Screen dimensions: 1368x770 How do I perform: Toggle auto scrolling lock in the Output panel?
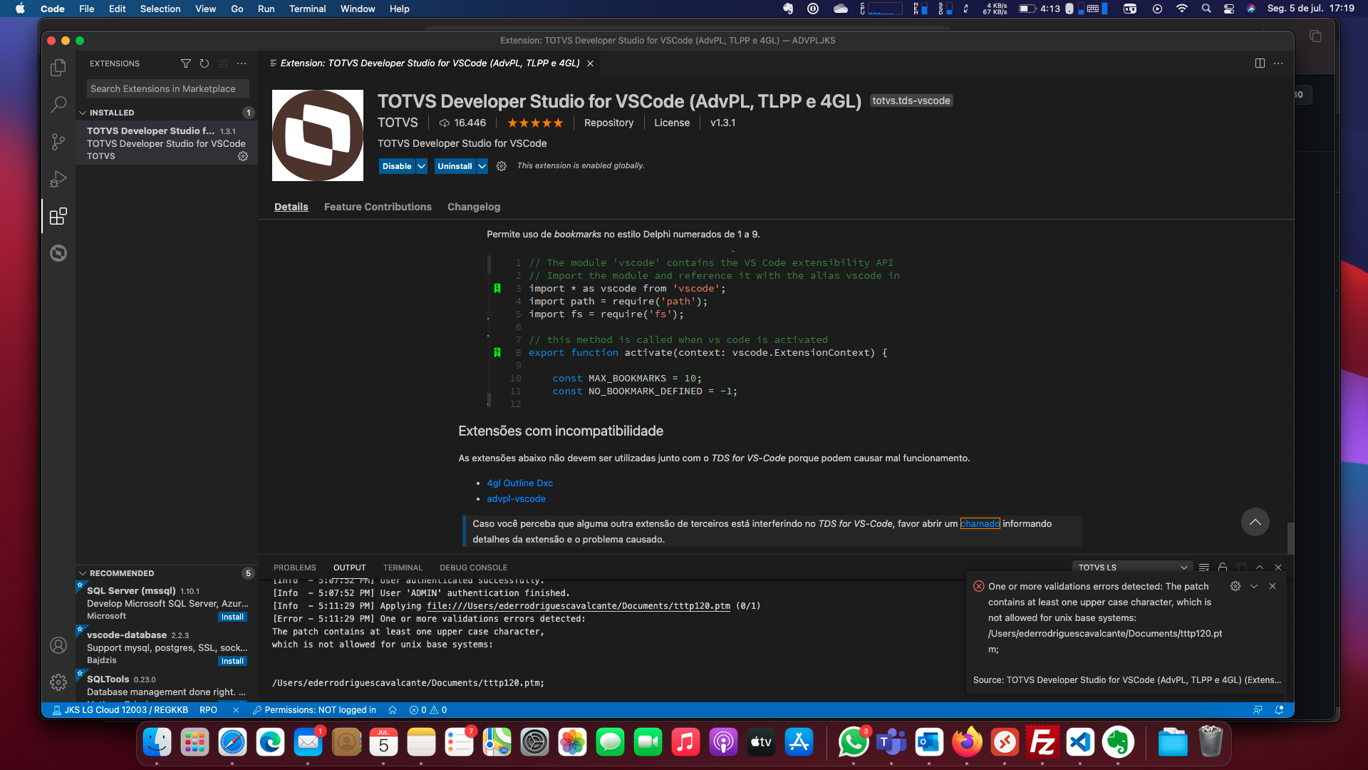click(1223, 567)
